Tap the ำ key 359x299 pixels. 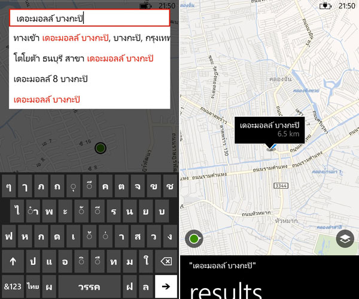[x=33, y=211]
